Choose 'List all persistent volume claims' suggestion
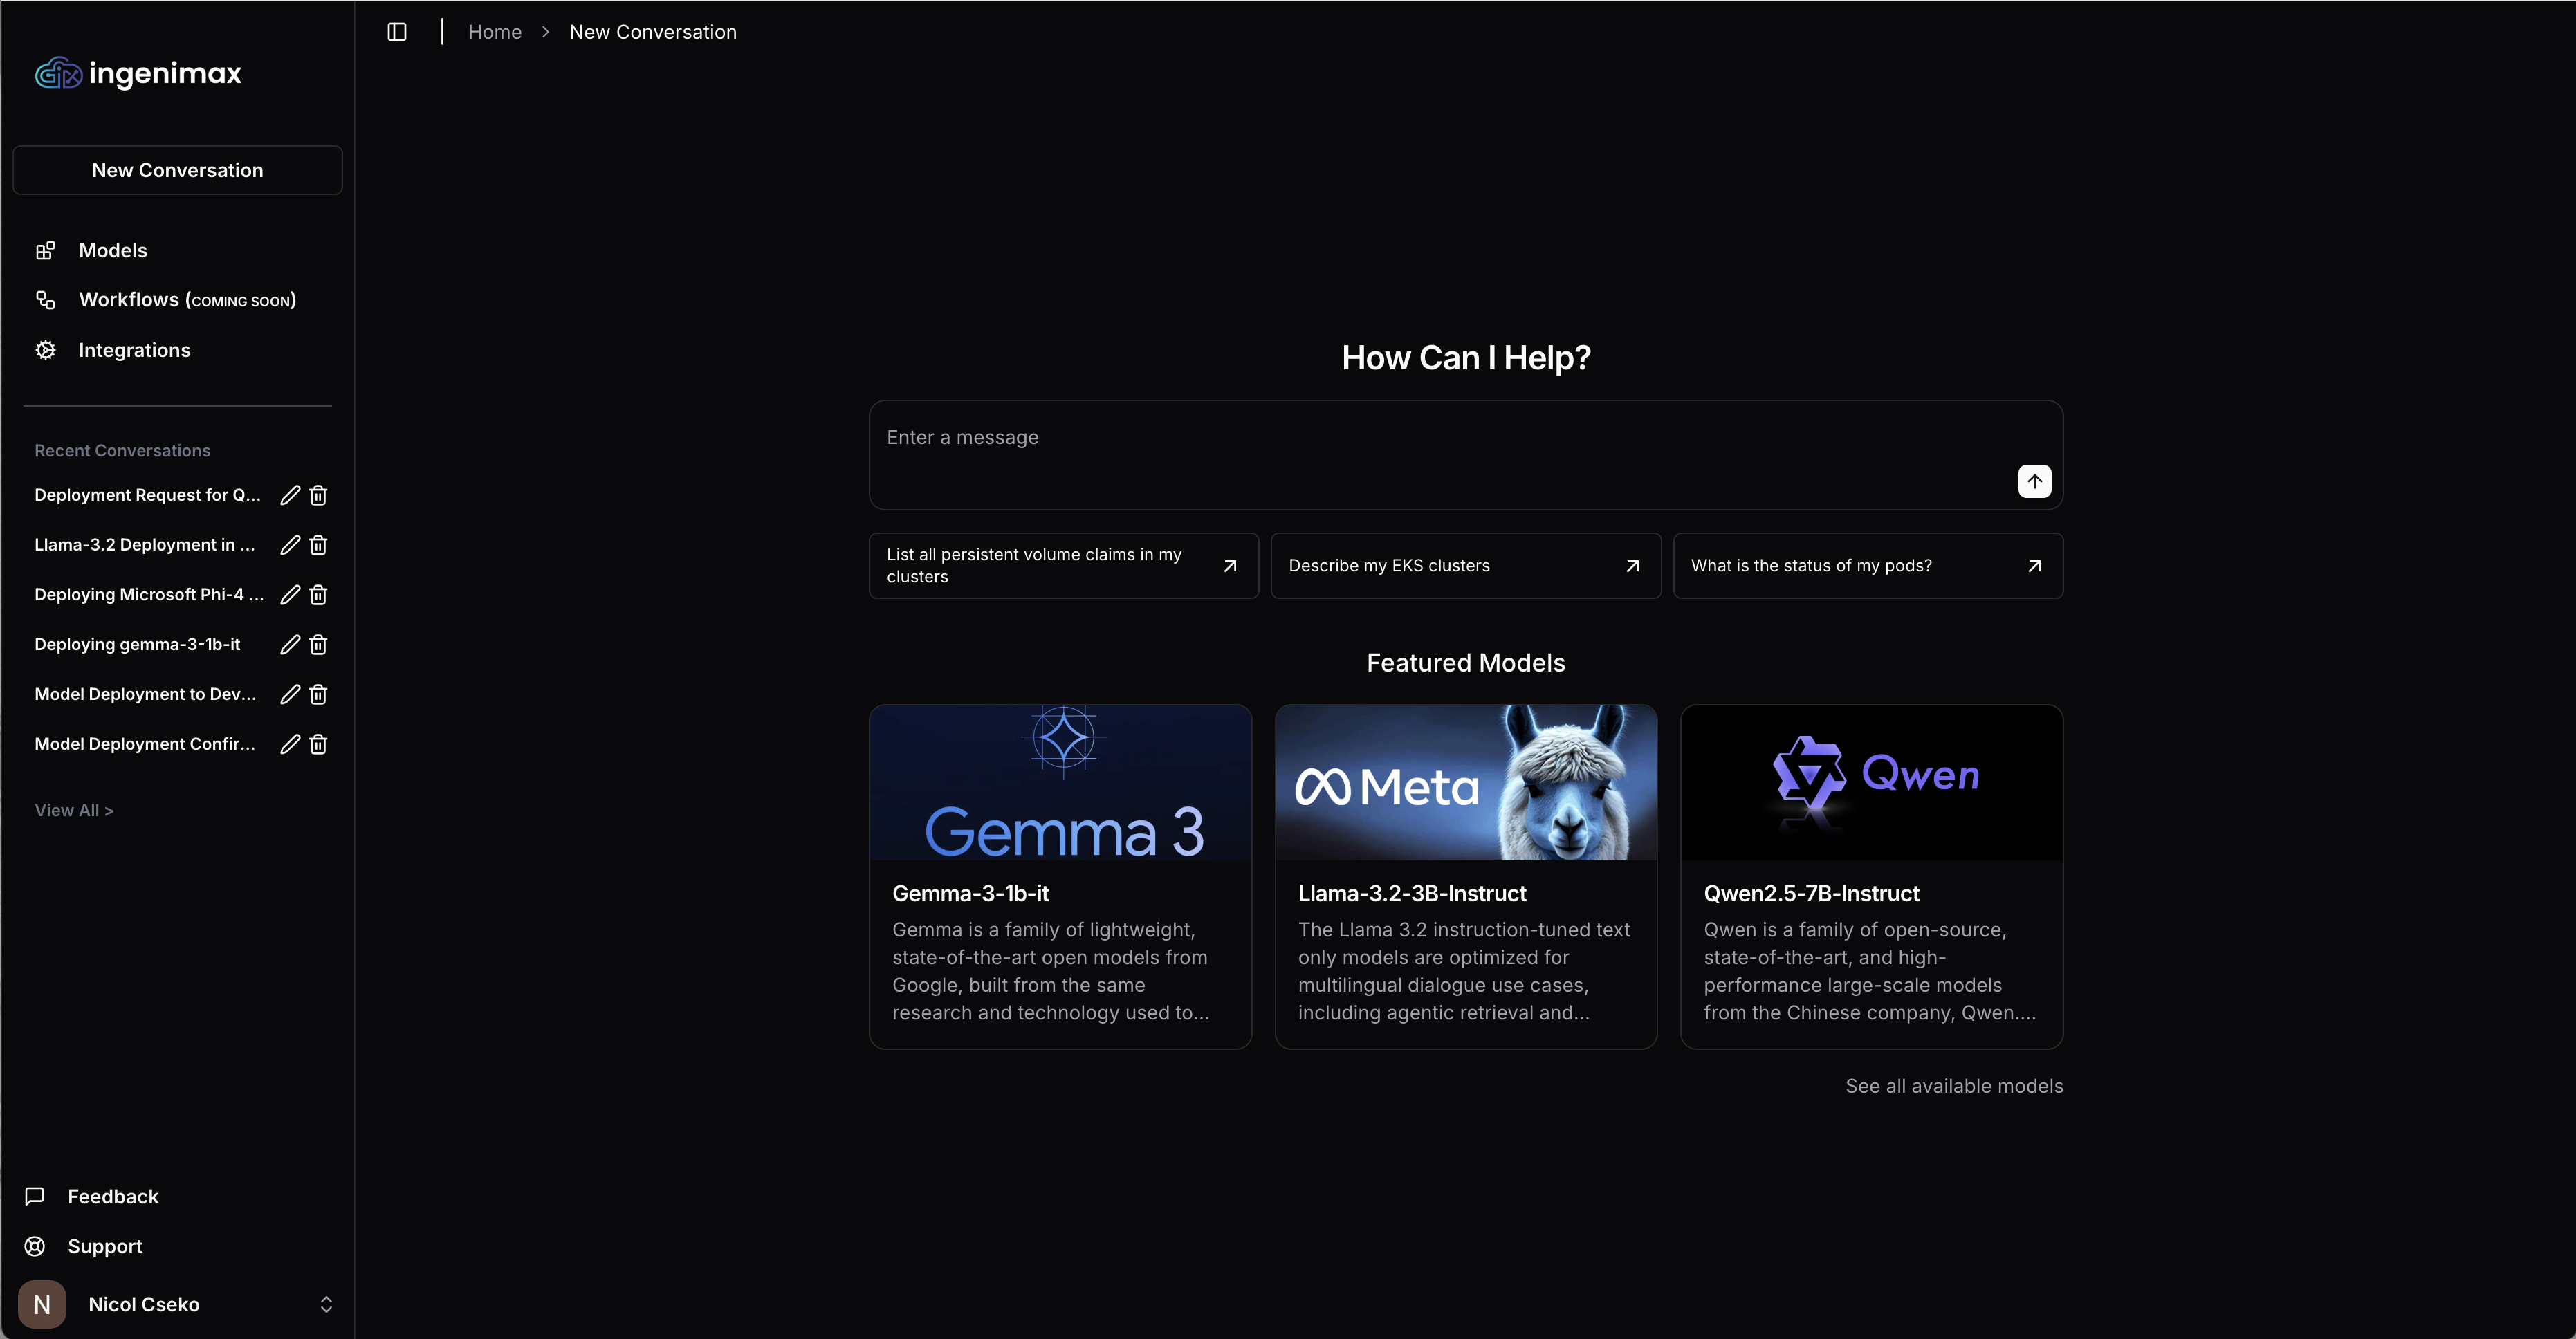 [1063, 566]
